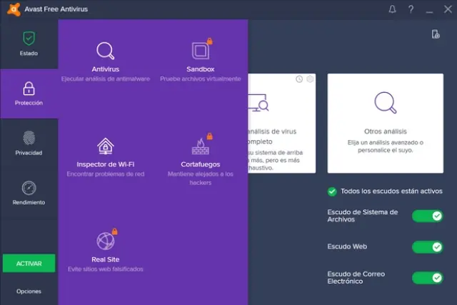Open Opciones at sidebar bottom
Image resolution: width=457 pixels, height=305 pixels.
29,291
